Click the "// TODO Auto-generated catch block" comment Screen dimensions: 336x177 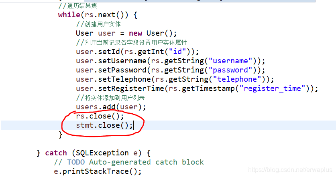(129, 162)
